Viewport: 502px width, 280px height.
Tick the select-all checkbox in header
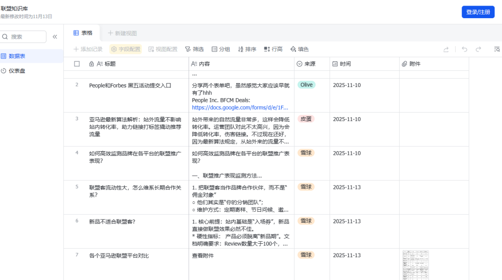(x=77, y=64)
